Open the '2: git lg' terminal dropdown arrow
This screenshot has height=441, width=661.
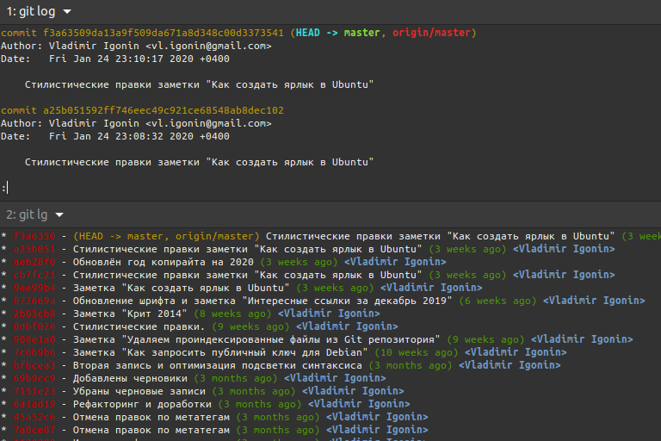tap(59, 215)
